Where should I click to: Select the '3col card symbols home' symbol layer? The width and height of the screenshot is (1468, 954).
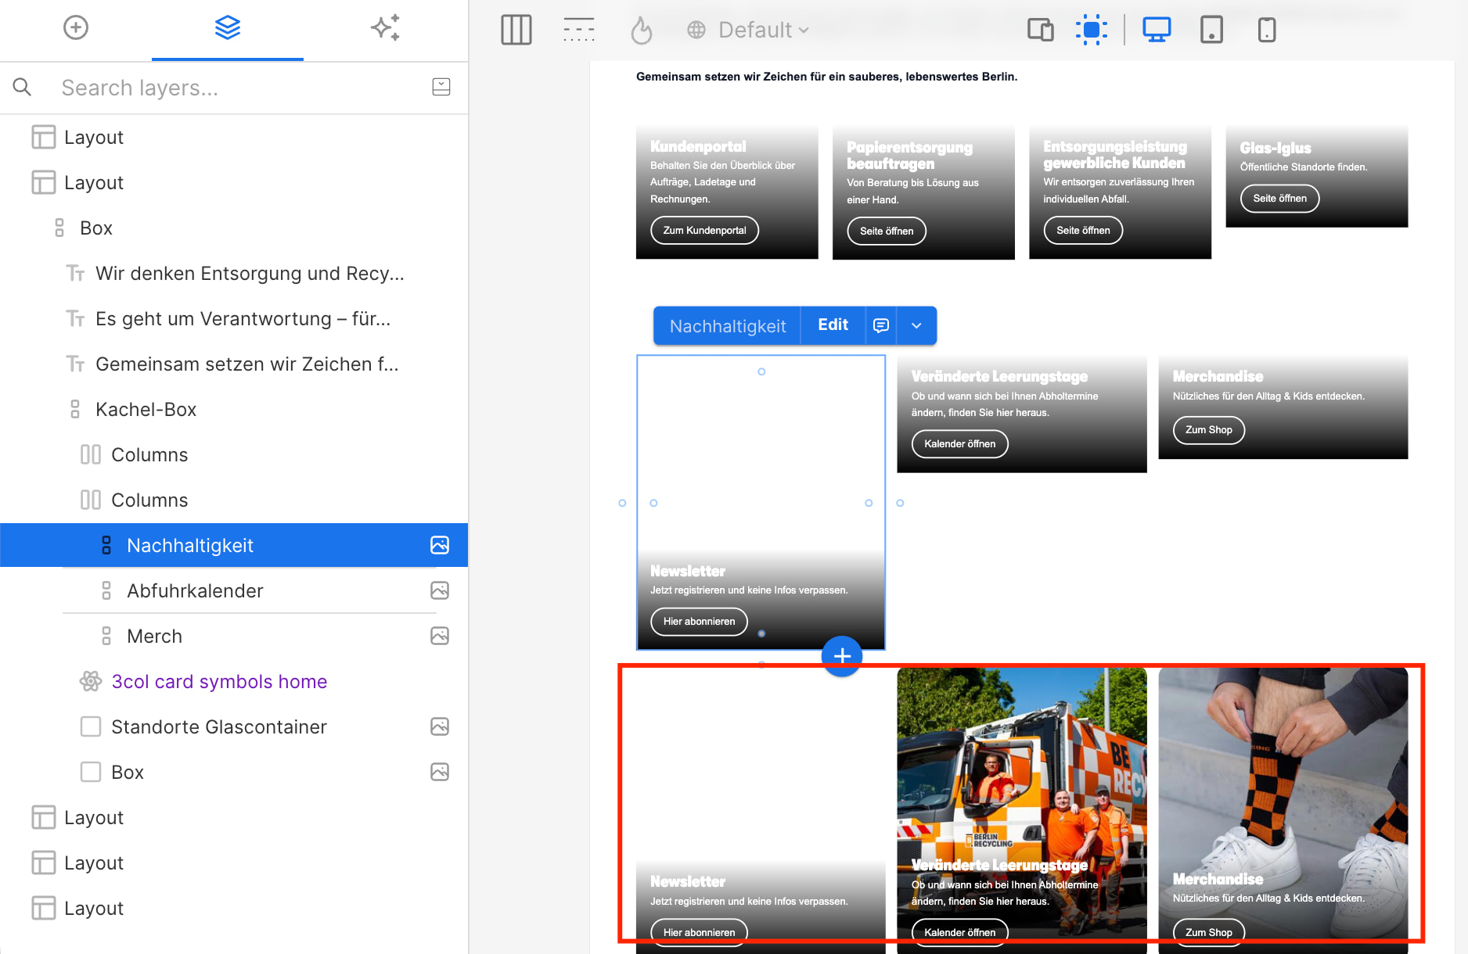[x=235, y=681]
